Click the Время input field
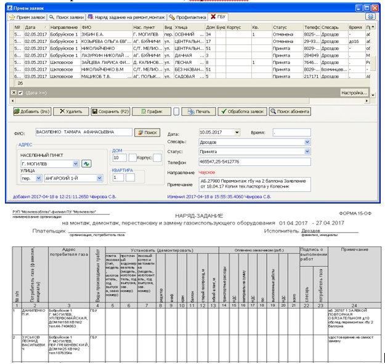Image resolution: width=385 pixels, height=364 pixels. 292,132
